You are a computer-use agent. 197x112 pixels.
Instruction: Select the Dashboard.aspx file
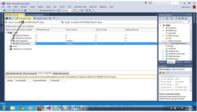(174, 56)
